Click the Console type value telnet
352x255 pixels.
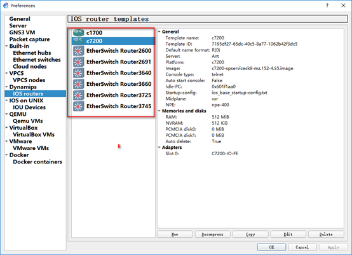click(217, 74)
